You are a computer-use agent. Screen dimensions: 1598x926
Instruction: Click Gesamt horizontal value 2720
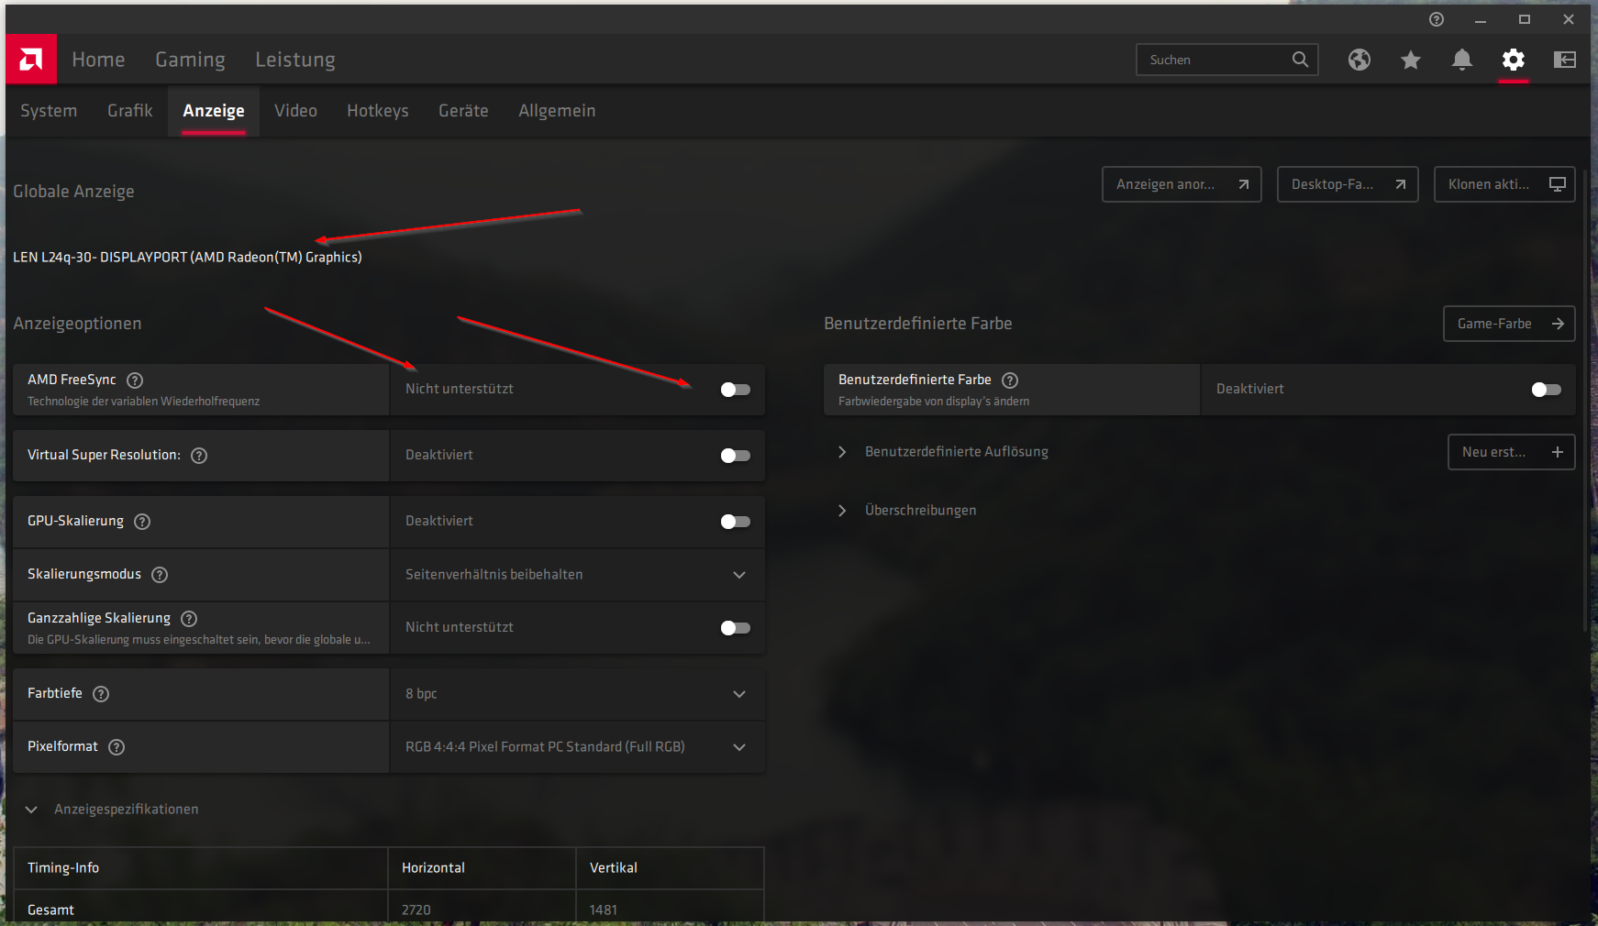pyautogui.click(x=416, y=910)
